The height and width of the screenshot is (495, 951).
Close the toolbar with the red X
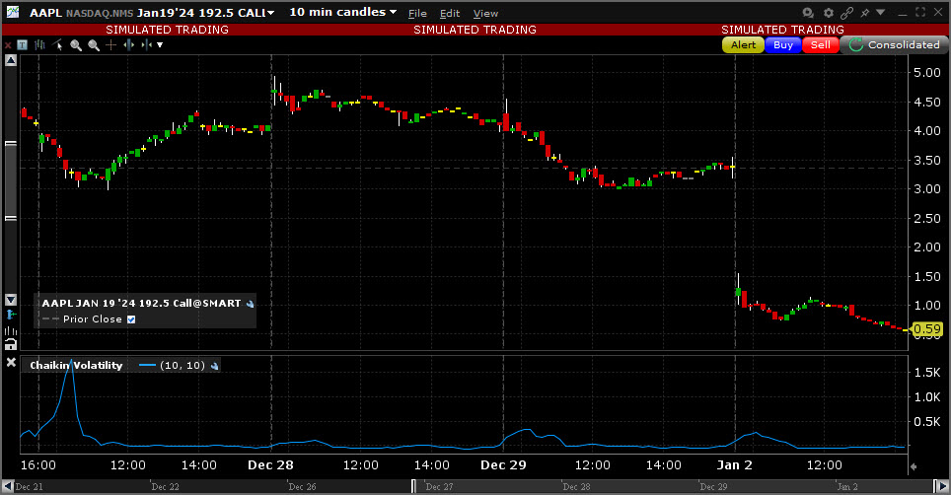tap(8, 45)
